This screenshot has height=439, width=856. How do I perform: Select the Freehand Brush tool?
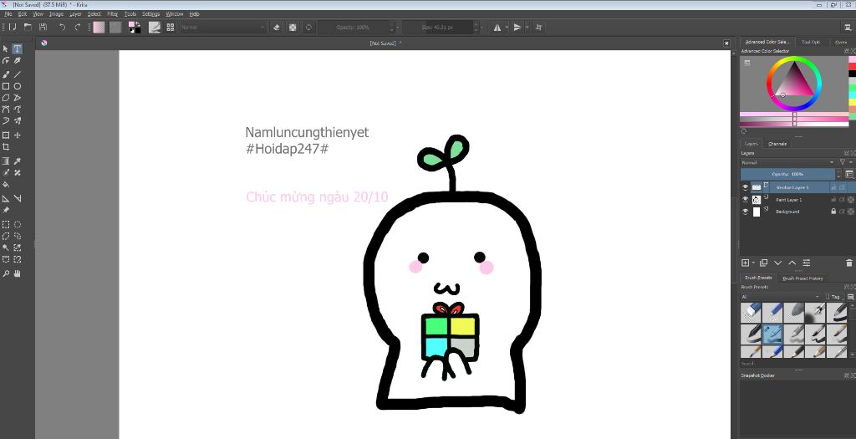pos(6,74)
